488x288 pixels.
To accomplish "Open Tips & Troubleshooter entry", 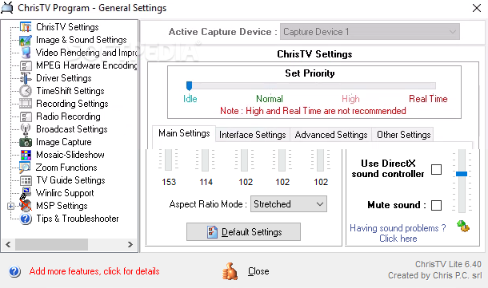I will tap(77, 219).
